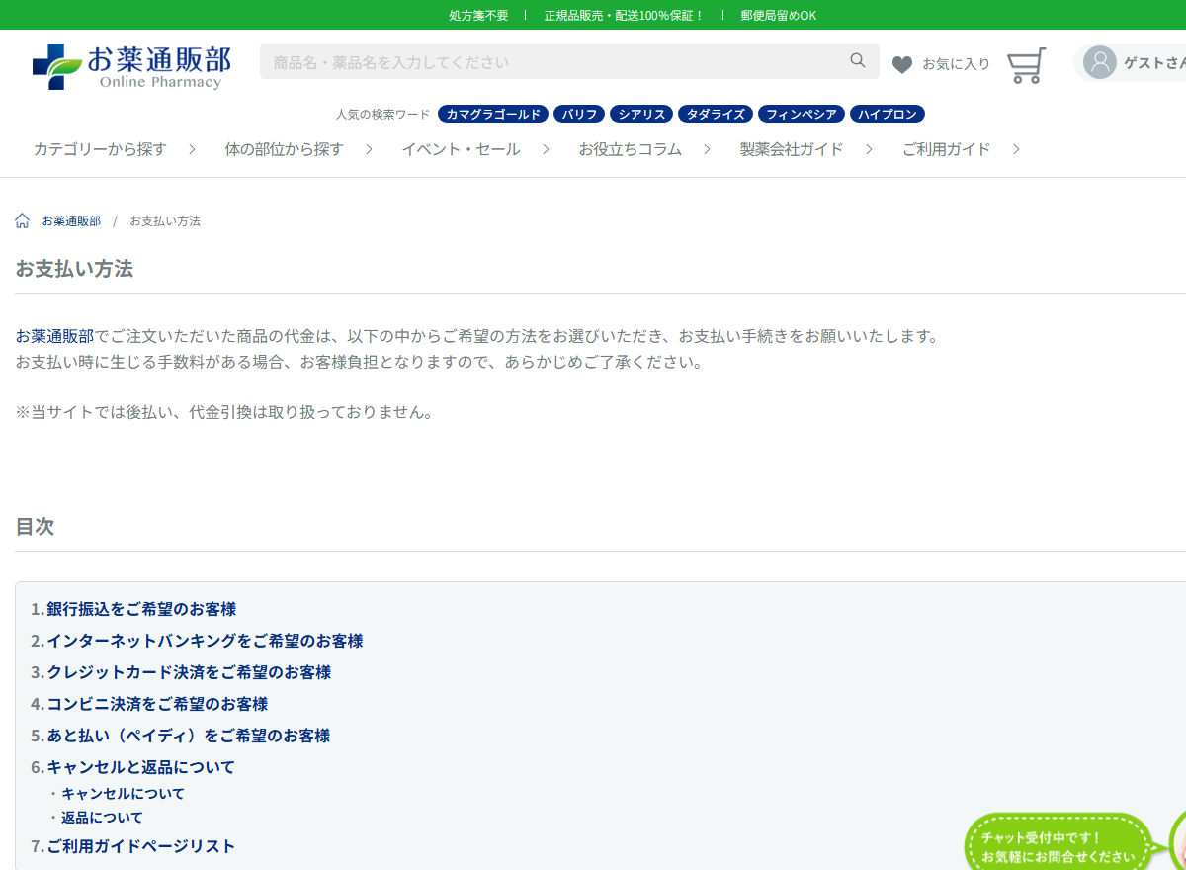The height and width of the screenshot is (870, 1186).
Task: Open お気に入り favorites link
Action: (956, 64)
